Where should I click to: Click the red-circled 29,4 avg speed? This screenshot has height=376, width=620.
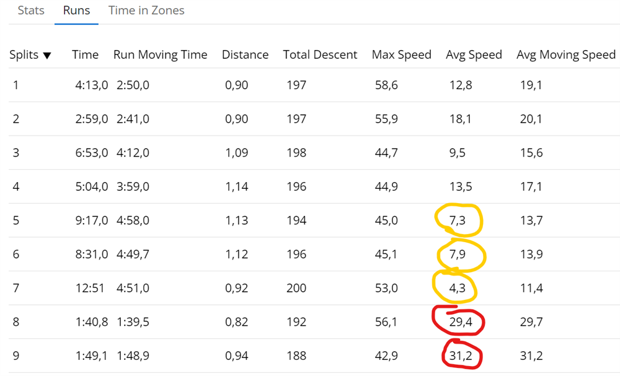coord(460,321)
